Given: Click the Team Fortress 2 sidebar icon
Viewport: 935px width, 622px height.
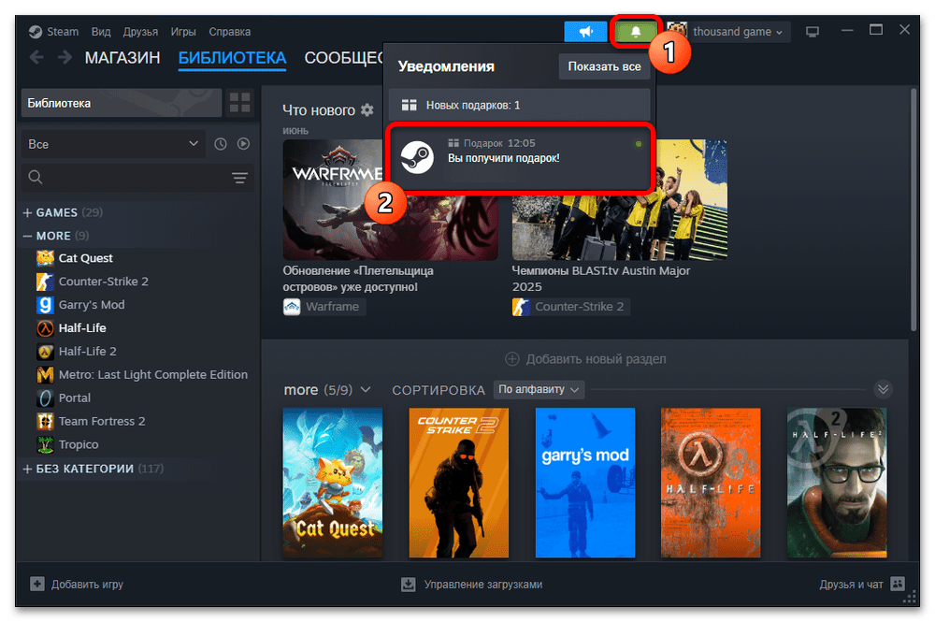Looking at the screenshot, I should [45, 421].
